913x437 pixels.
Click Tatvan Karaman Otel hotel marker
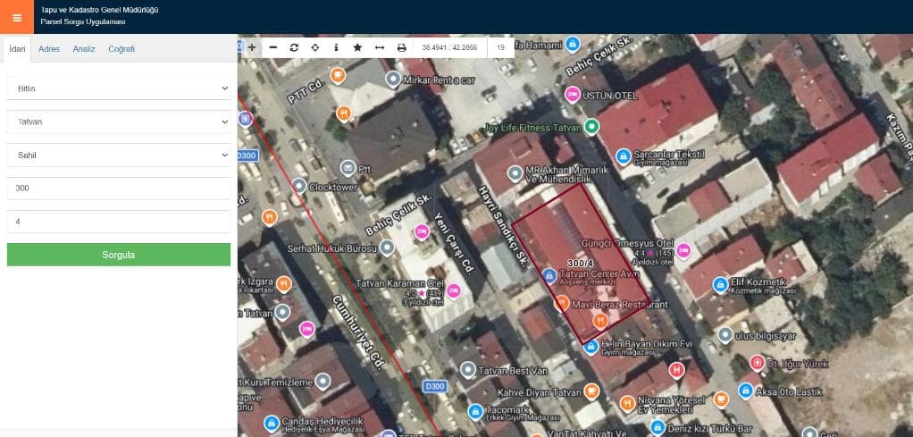click(454, 290)
